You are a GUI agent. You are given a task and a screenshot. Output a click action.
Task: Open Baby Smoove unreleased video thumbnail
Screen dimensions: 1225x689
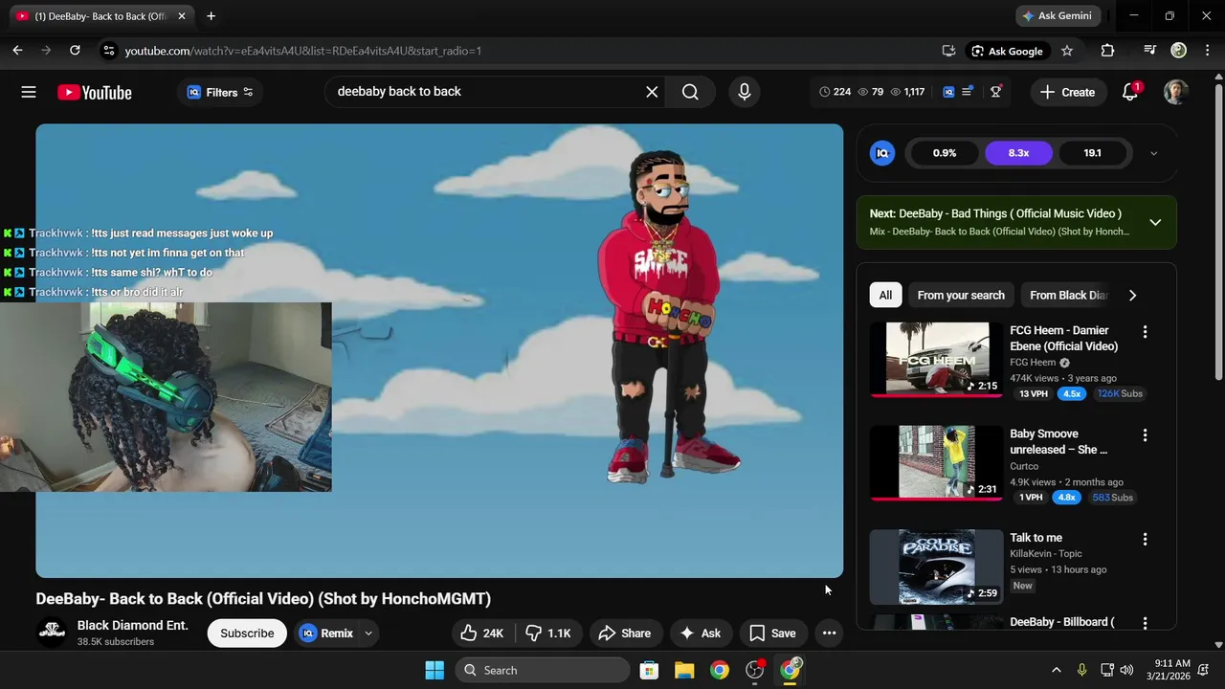pos(936,462)
